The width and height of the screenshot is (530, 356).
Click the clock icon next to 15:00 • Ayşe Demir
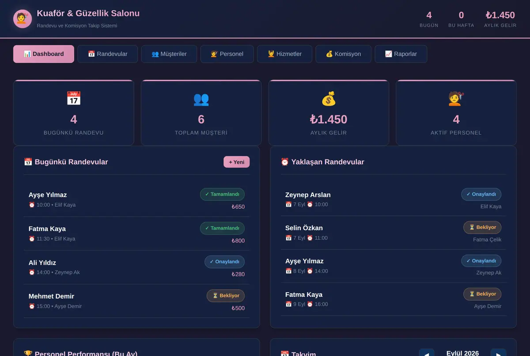click(x=32, y=307)
